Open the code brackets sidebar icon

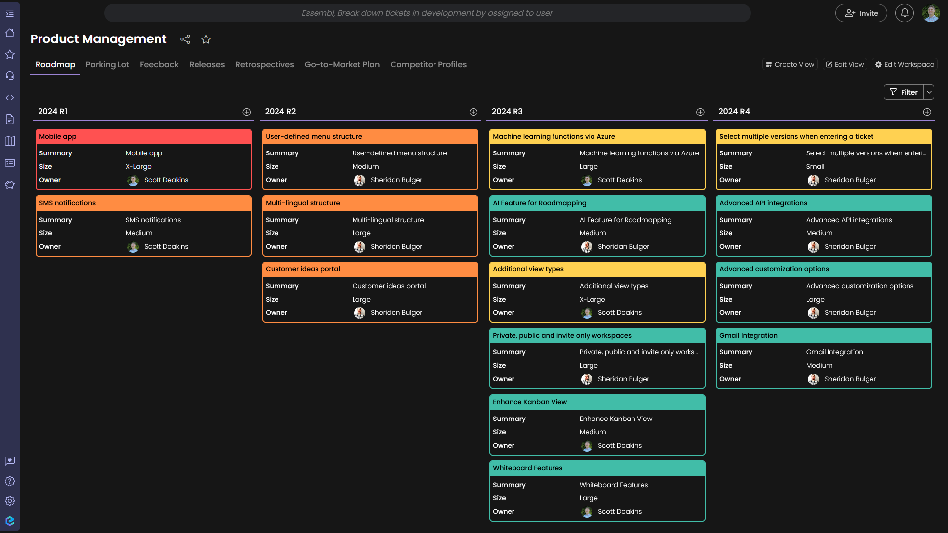click(10, 98)
